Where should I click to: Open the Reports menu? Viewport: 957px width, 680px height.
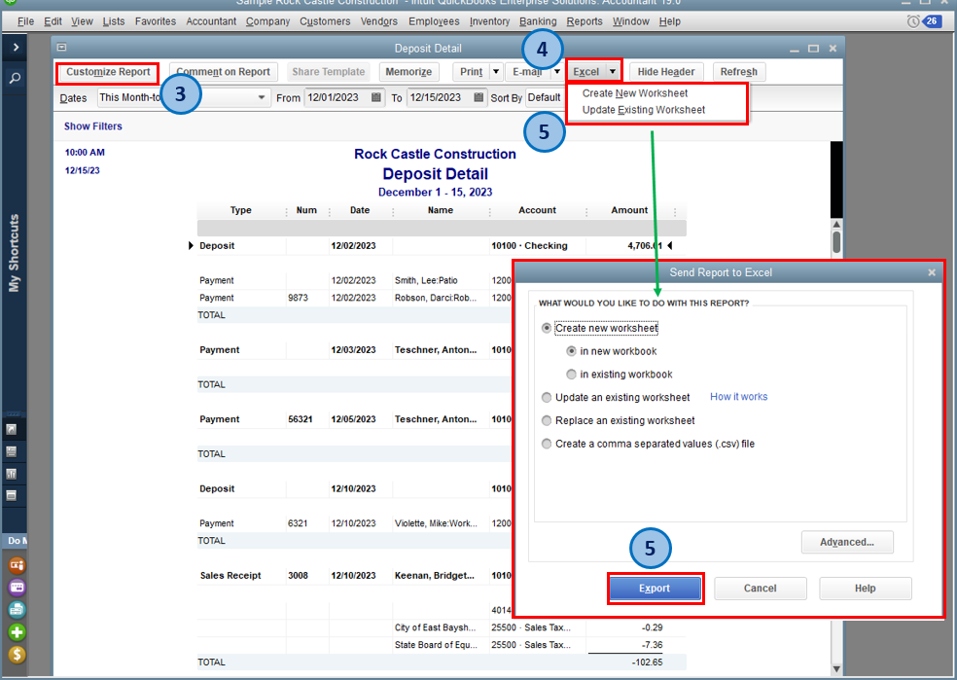coord(585,21)
